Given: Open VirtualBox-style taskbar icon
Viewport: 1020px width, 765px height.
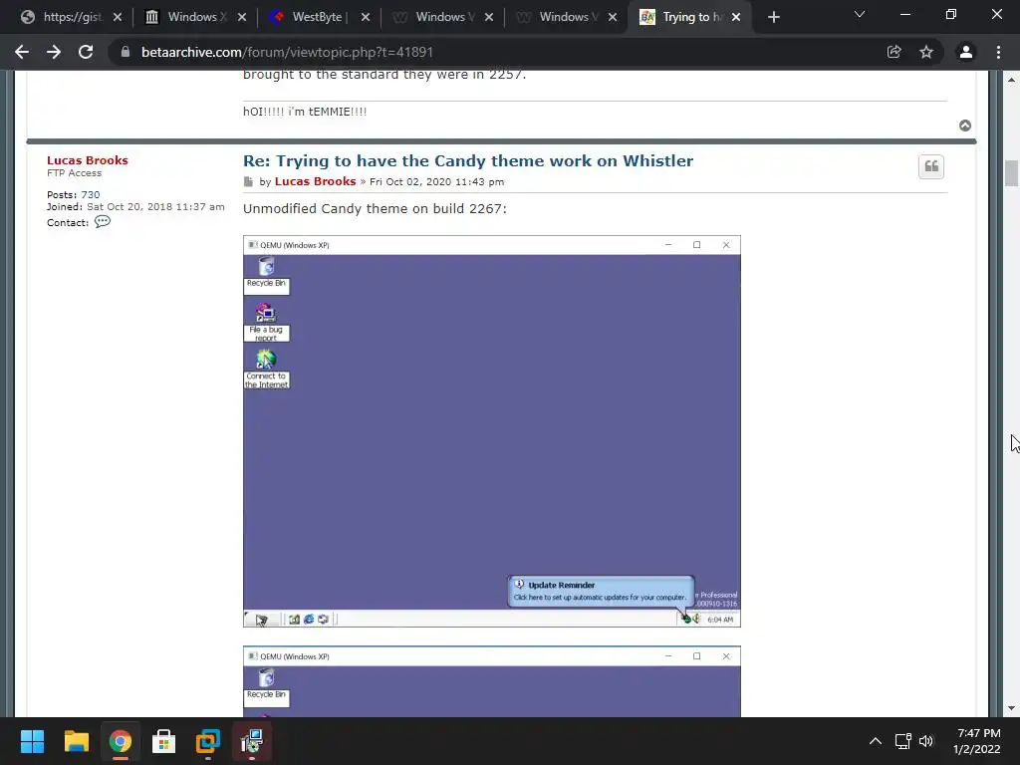Looking at the screenshot, I should (208, 741).
